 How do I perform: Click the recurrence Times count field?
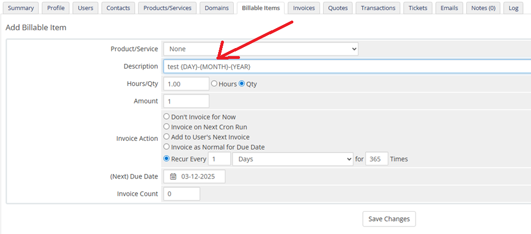[x=377, y=159]
